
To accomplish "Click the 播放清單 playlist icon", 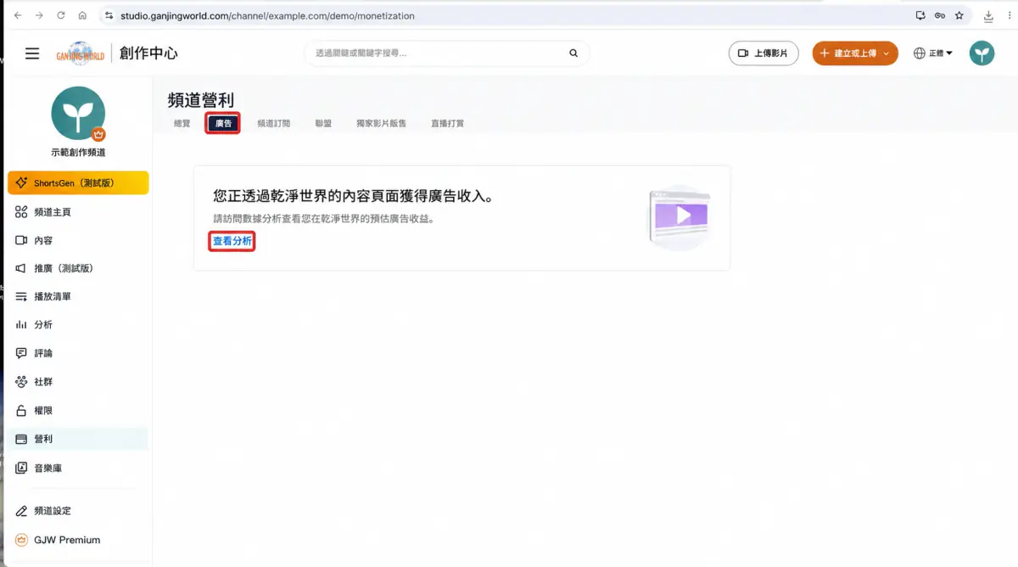I will tap(21, 297).
